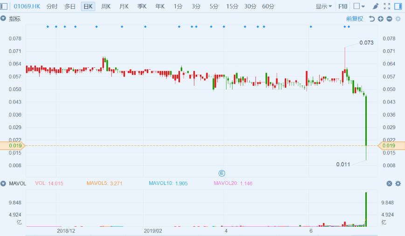
Task: Click the 2019/02 date axis label
Action: [153, 231]
